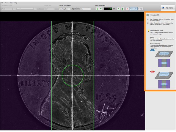This screenshot has width=176, height=132.
Task: Open the File menu
Action: [x=2, y=3]
